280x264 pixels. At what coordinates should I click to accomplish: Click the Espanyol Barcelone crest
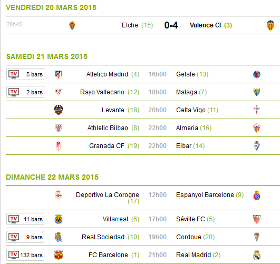pos(257,195)
